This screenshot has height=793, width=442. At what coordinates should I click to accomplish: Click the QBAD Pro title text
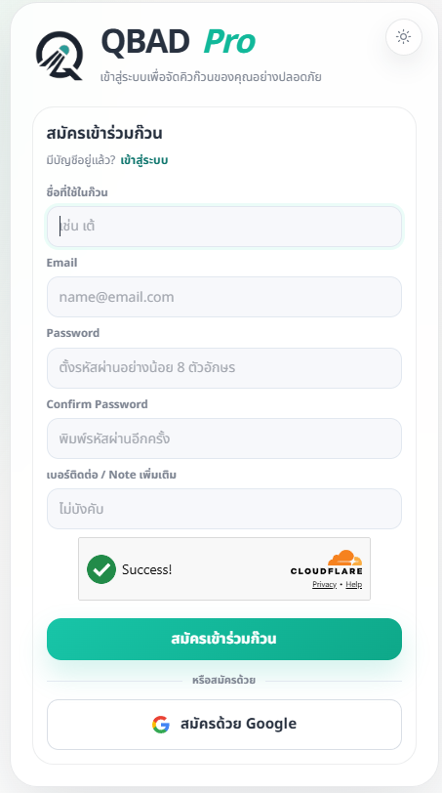point(179,41)
